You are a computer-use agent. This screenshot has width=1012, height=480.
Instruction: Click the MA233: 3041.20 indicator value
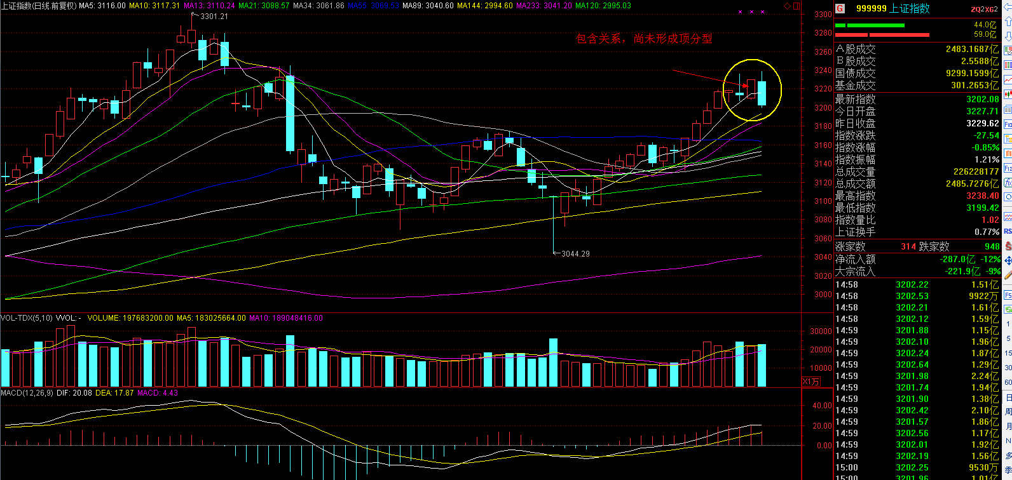tap(544, 5)
